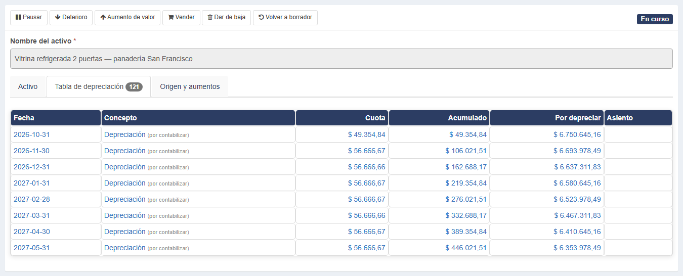Click Depreciación in the 2026-12-31 row
Viewport: 683px width, 276px height.
pos(125,167)
